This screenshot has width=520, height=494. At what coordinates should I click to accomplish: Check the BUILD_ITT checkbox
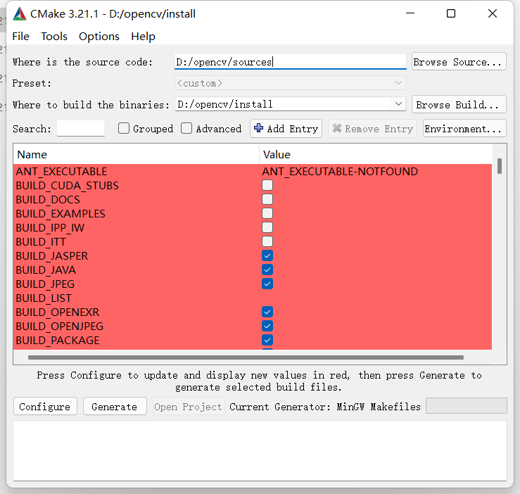click(267, 241)
